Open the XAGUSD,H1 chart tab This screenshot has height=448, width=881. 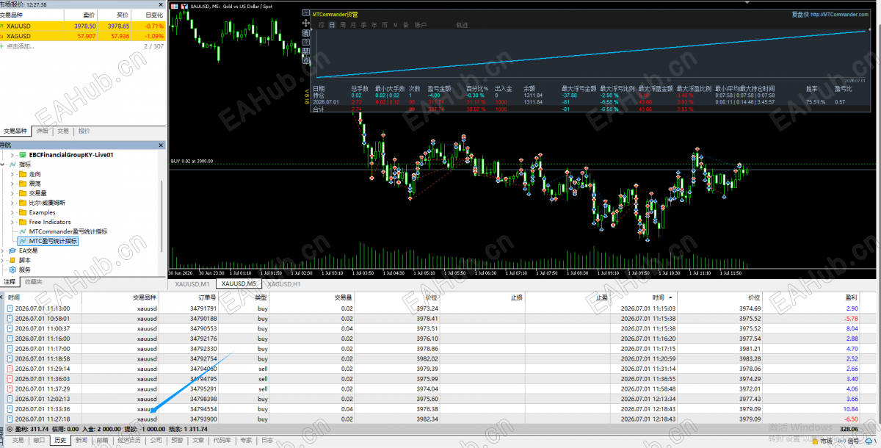(x=283, y=283)
